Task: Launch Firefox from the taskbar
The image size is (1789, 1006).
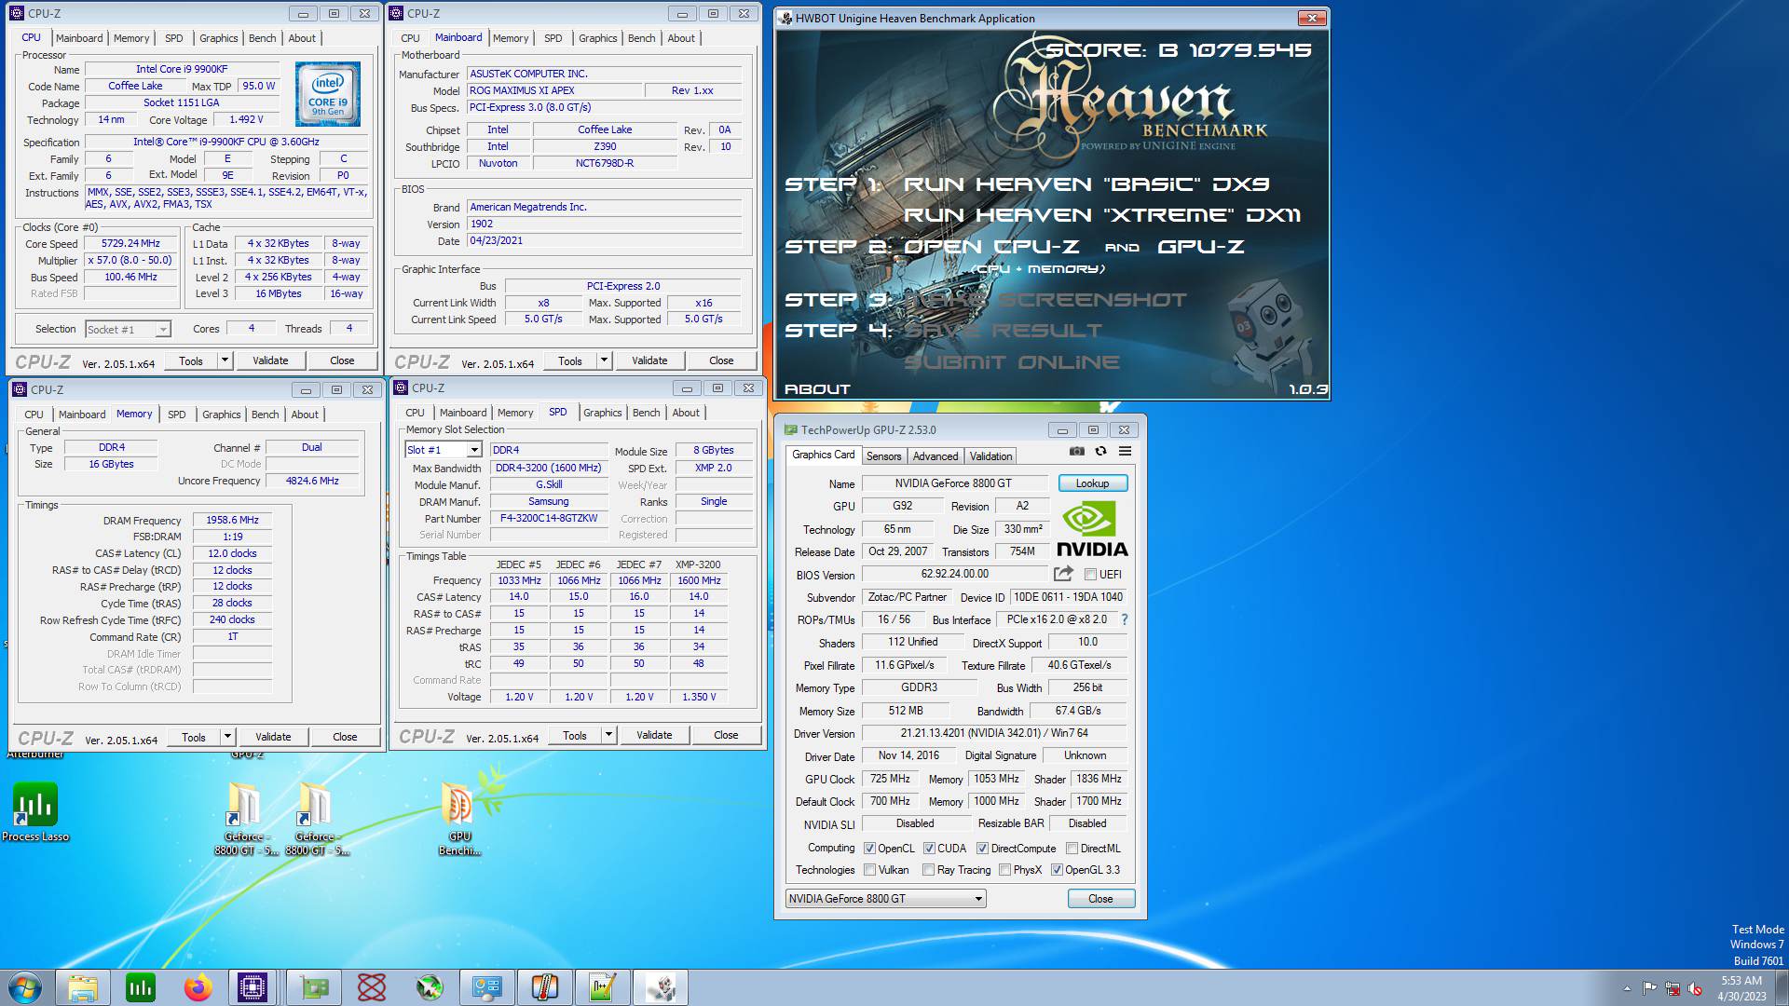Action: coord(198,987)
